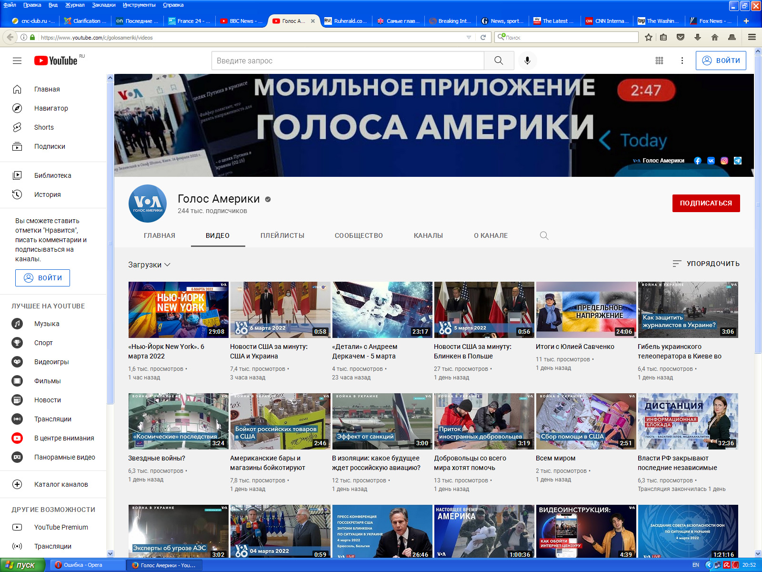
Task: Open video title Итоги с Юлией Савченко
Action: (x=575, y=347)
